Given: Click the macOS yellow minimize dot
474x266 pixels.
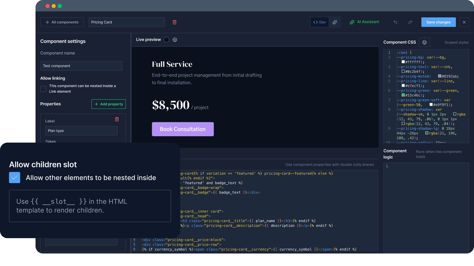Looking at the screenshot, I should pyautogui.click(x=54, y=6).
